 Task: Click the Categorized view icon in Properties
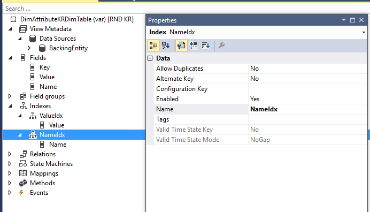(x=153, y=46)
